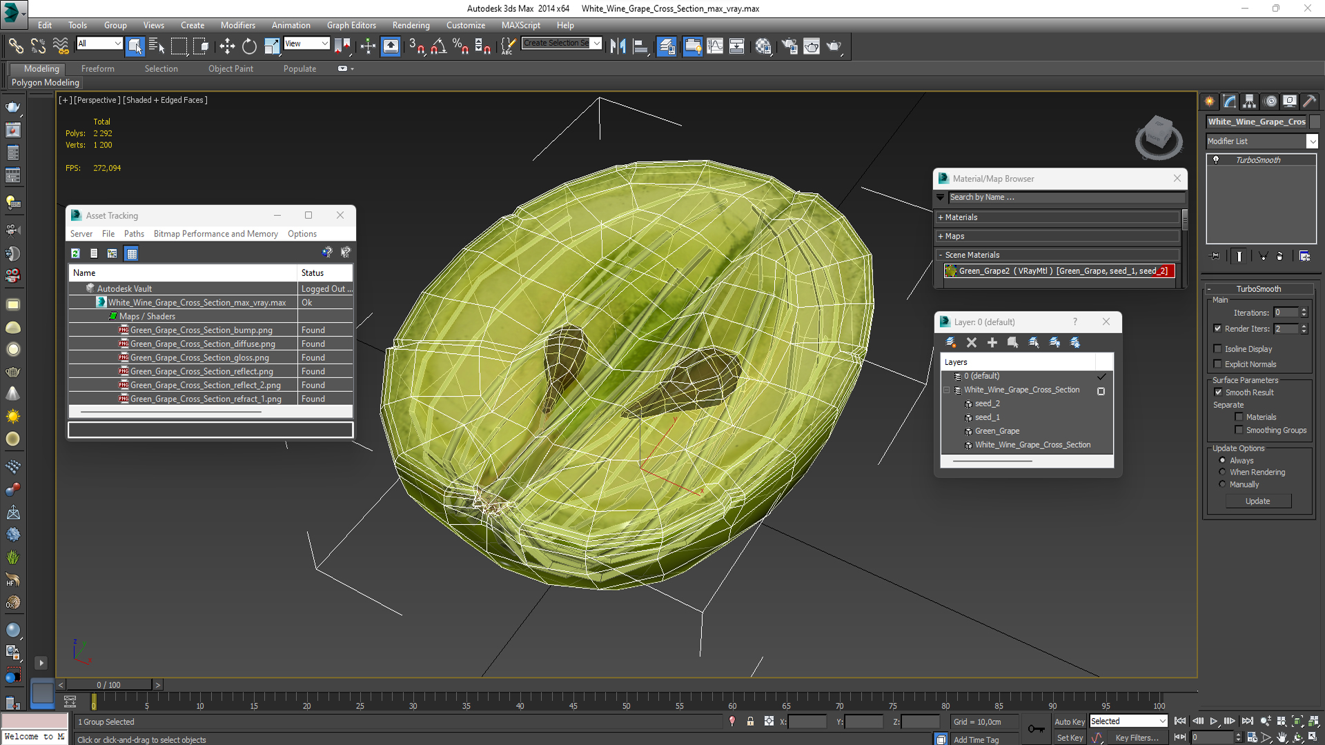Click Key Filters button

tap(1137, 738)
